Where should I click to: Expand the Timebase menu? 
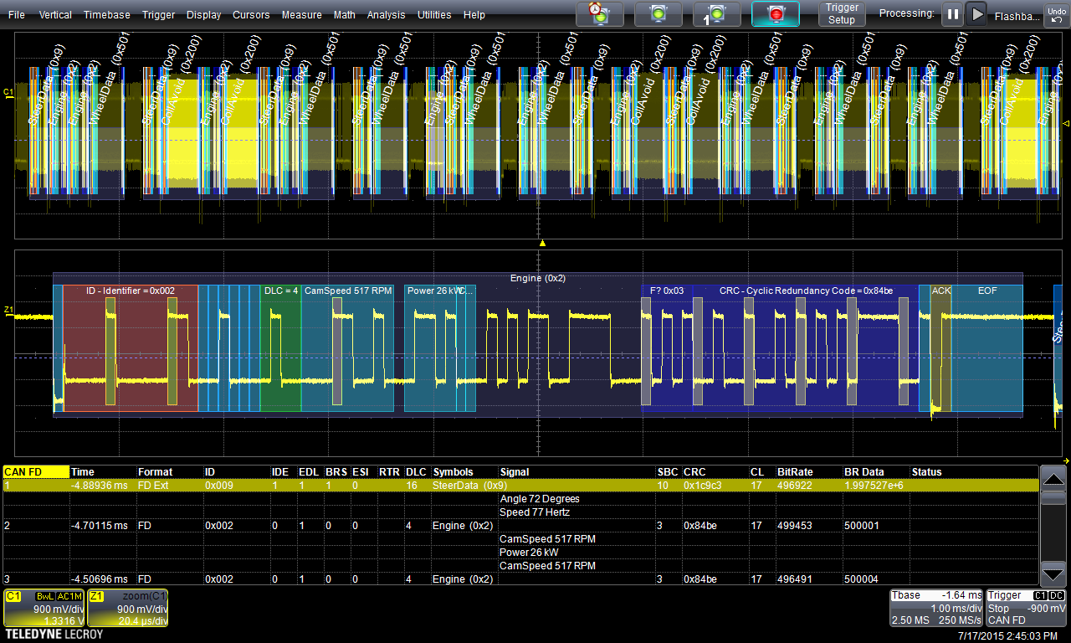pos(106,15)
